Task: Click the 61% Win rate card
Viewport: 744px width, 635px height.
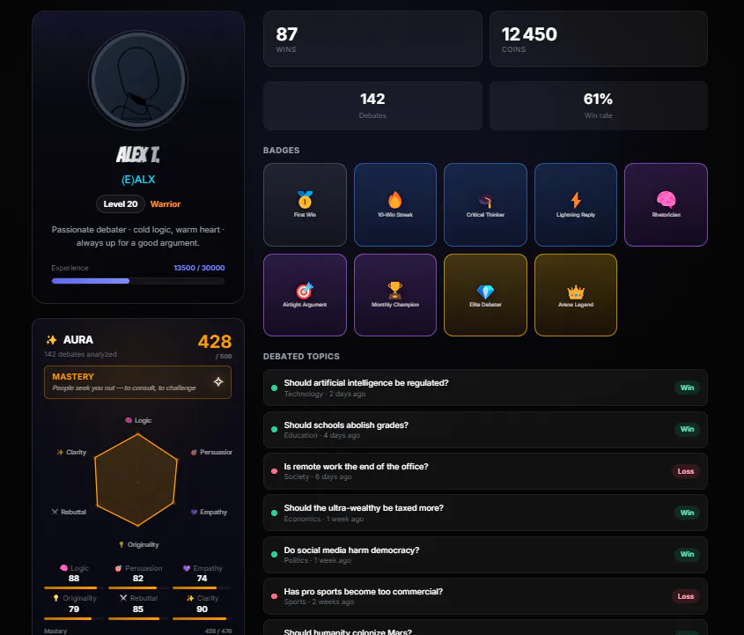Action: [x=599, y=106]
